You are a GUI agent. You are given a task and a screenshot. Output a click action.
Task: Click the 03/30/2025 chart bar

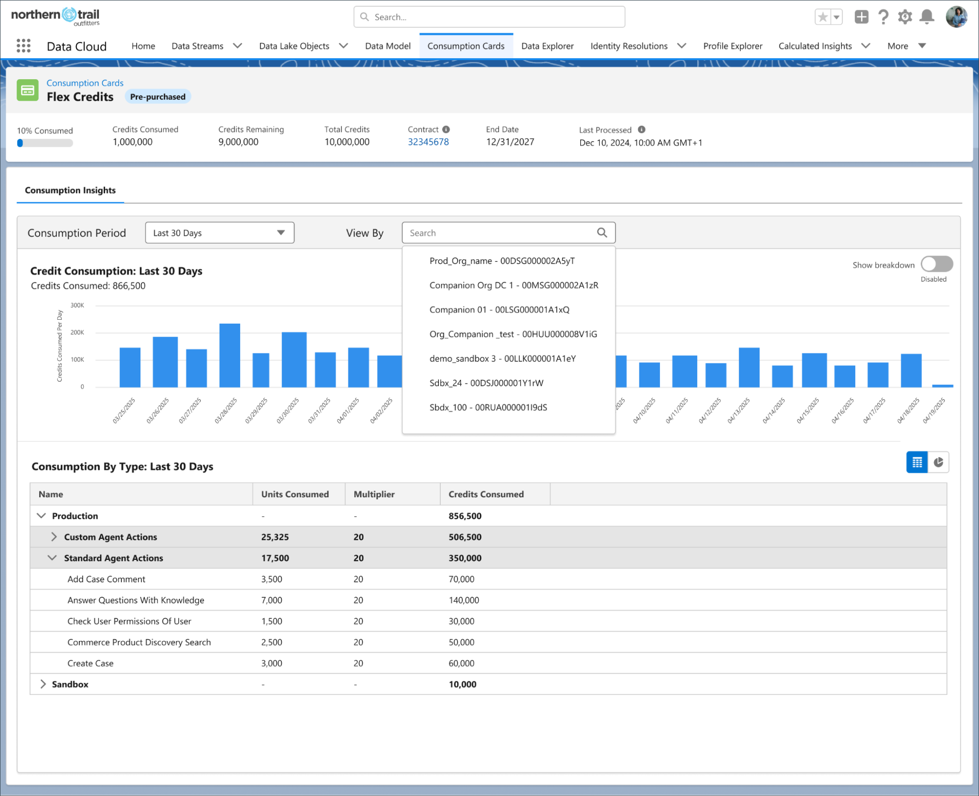click(294, 359)
